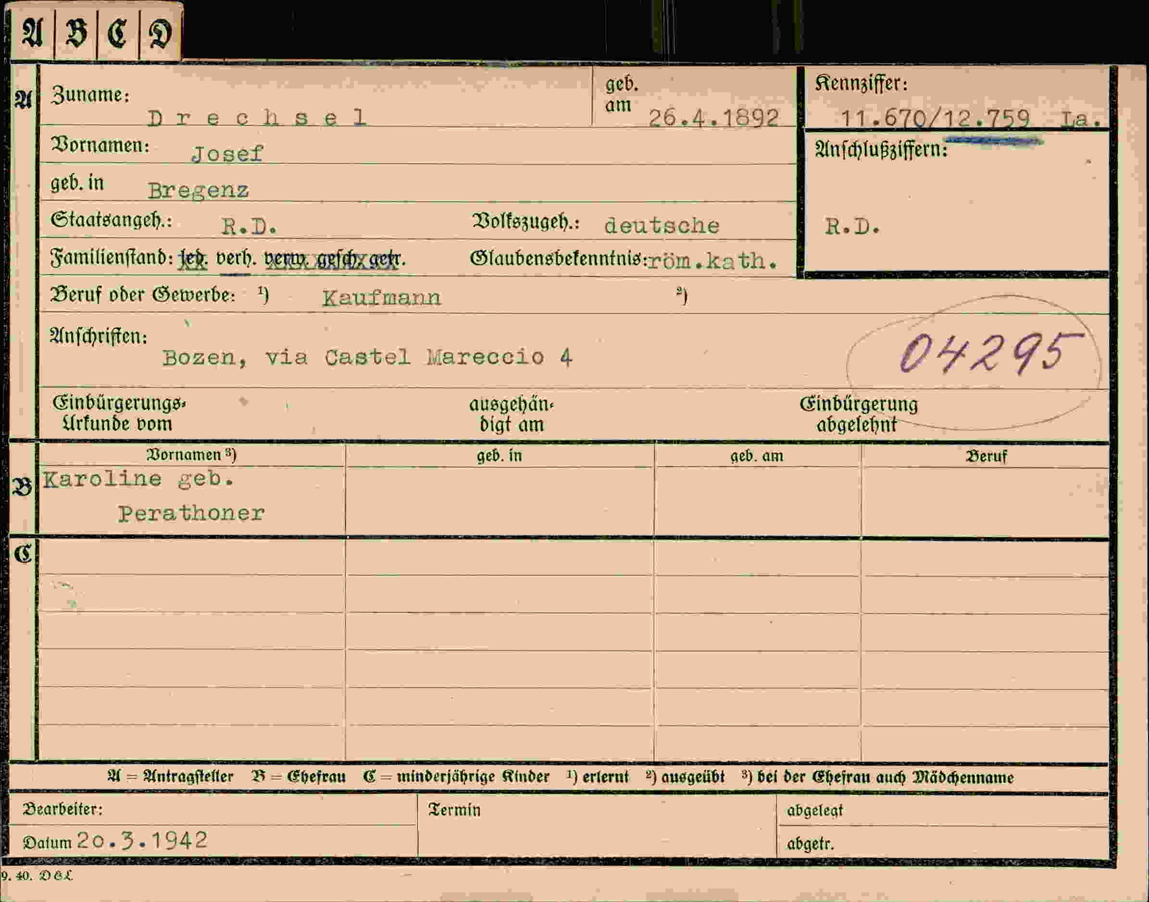Screen dimensions: 1149x902
Task: Click the 'Zuname:' label
Action: 90,95
